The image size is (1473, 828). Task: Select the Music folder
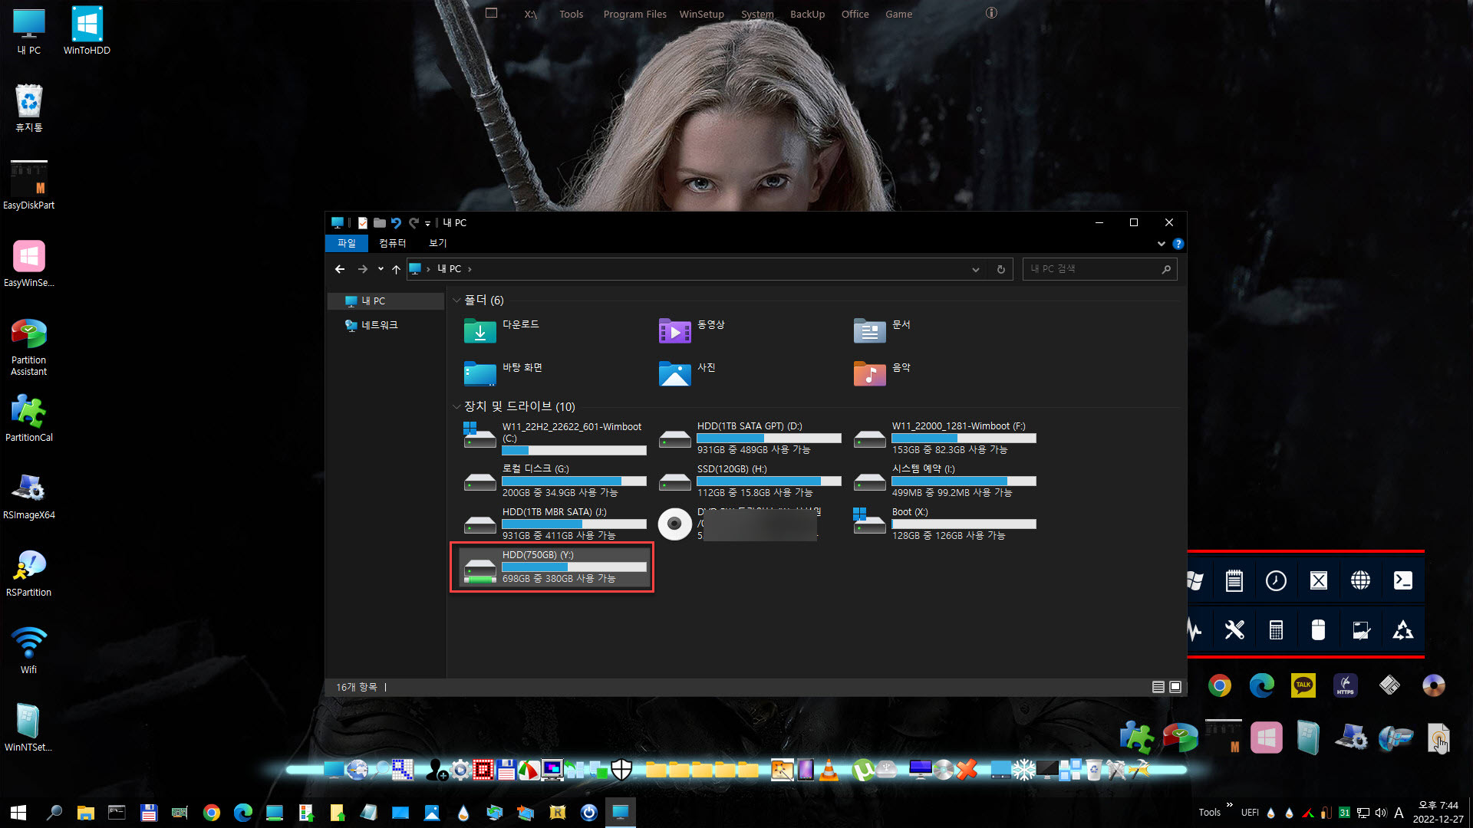pyautogui.click(x=882, y=373)
